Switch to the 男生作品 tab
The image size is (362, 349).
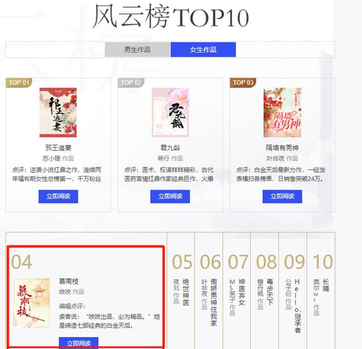tap(137, 49)
